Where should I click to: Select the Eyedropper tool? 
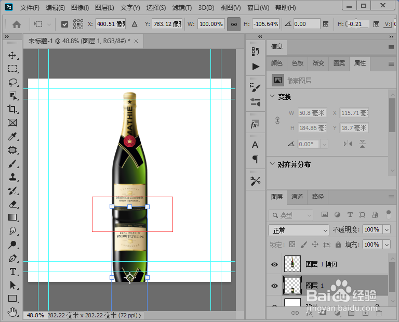point(12,136)
